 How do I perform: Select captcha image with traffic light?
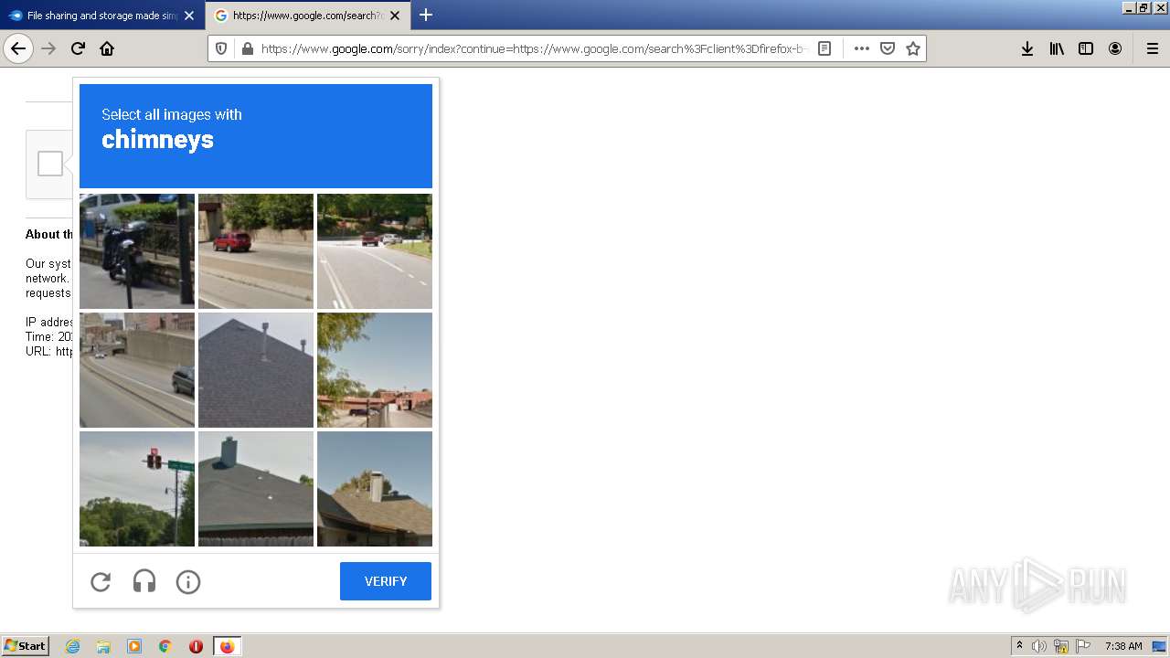click(x=137, y=489)
